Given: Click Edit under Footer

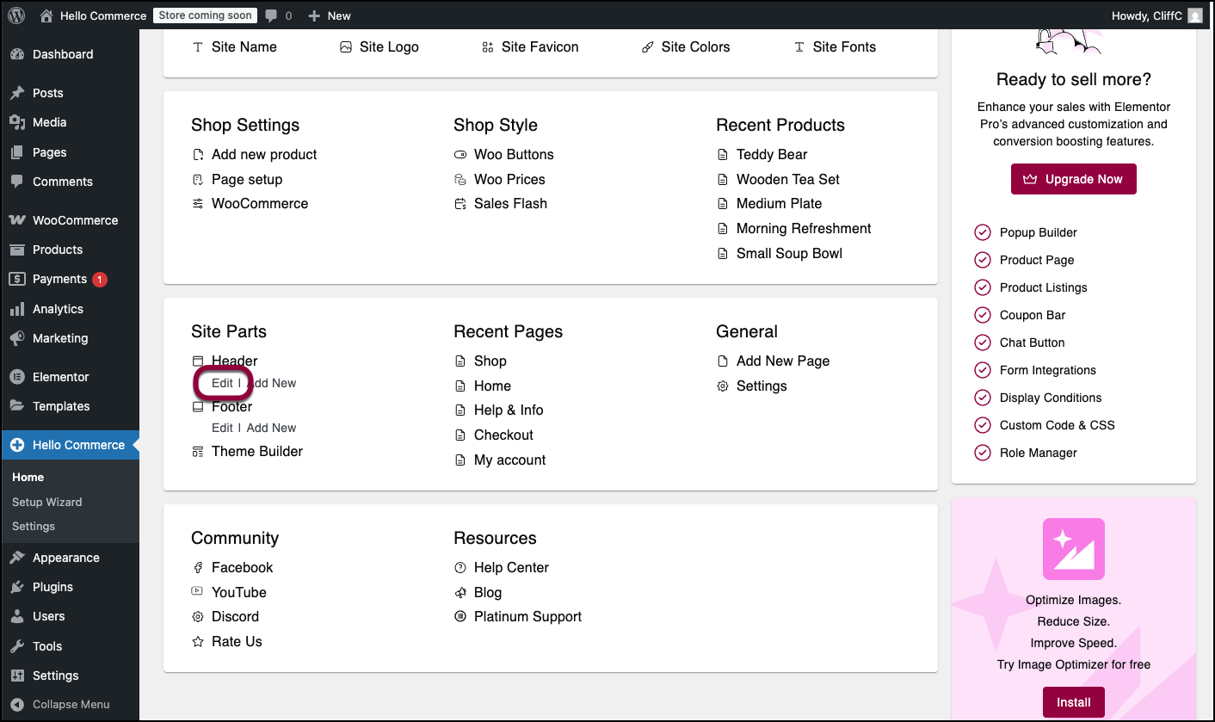Looking at the screenshot, I should tap(222, 428).
